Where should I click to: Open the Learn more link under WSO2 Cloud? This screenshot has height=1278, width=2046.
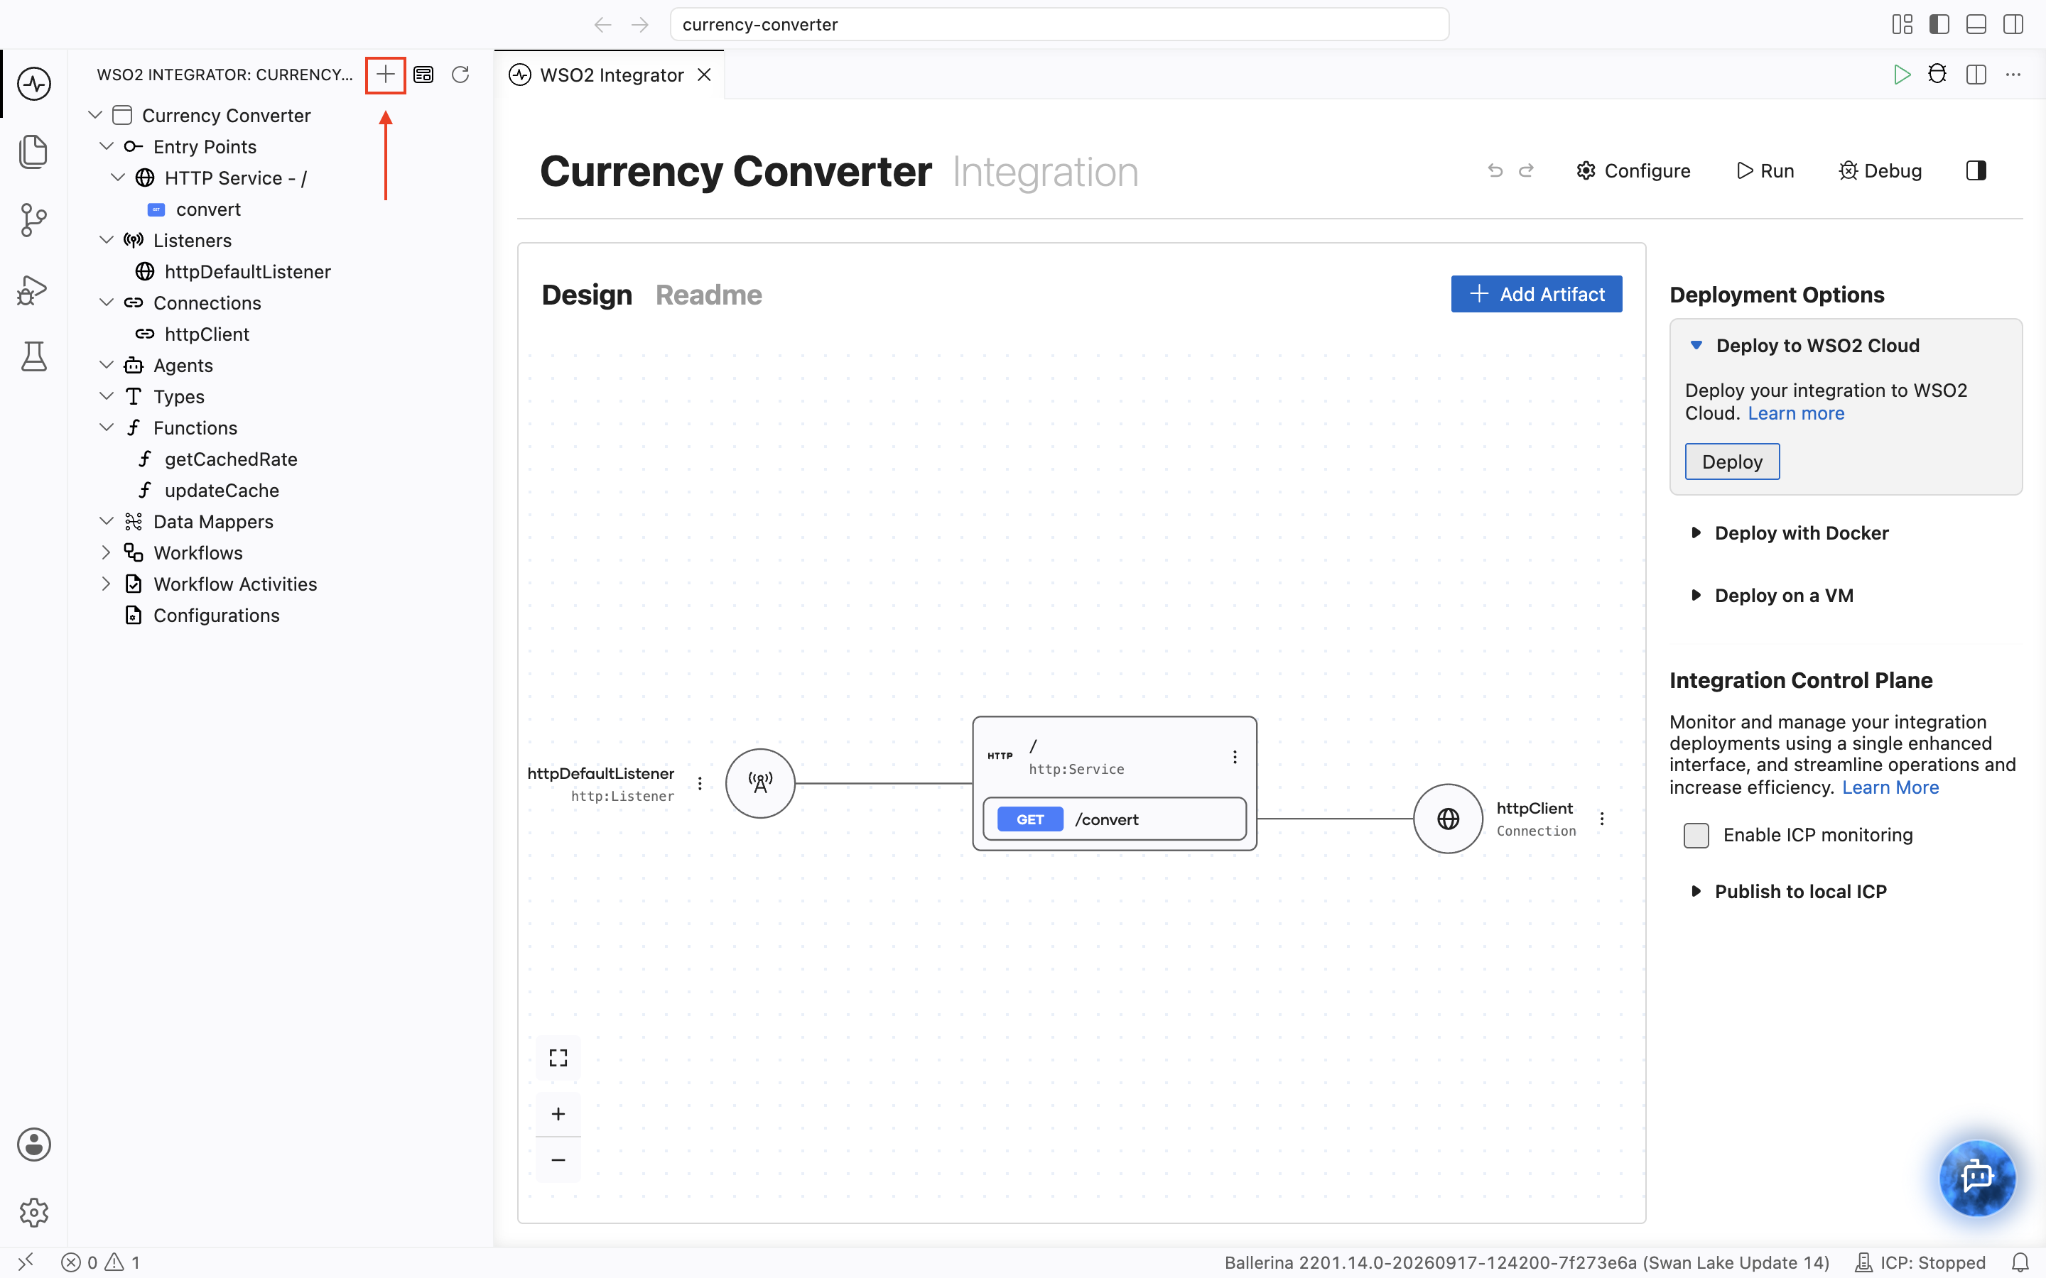[1796, 413]
